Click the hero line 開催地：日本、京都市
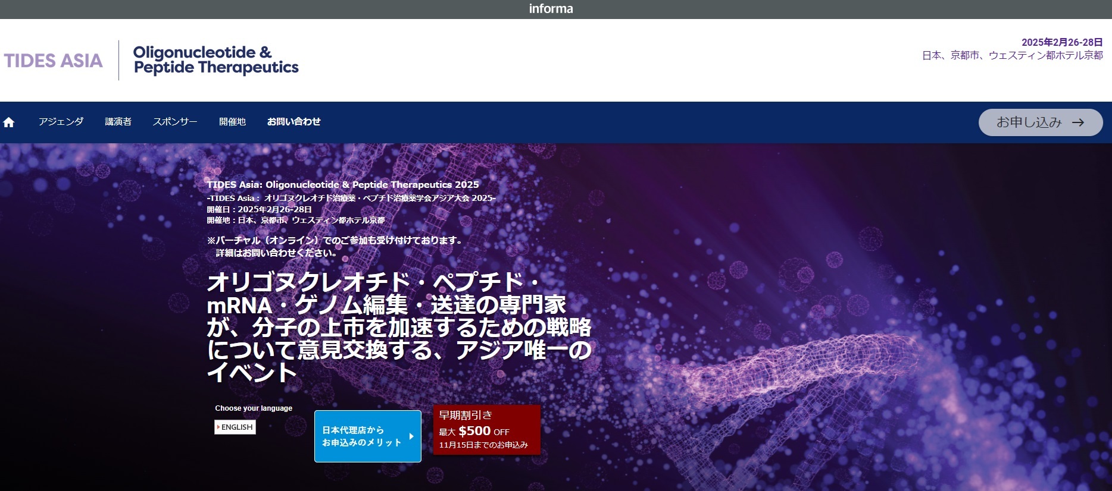 pyautogui.click(x=296, y=220)
